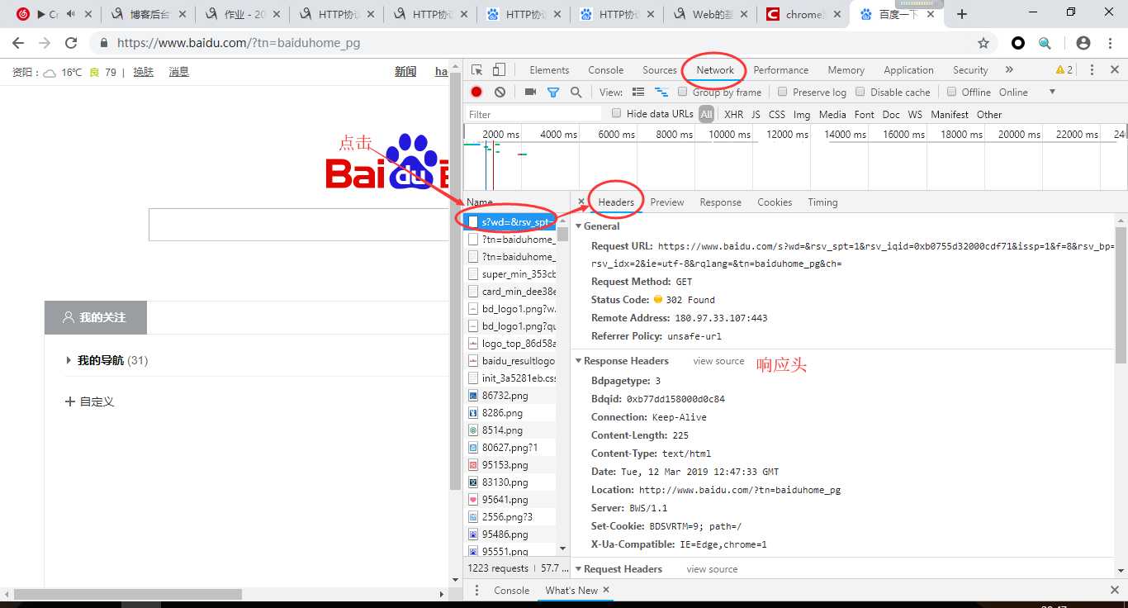This screenshot has height=608, width=1128.
Task: Open a new browser tab
Action: click(x=962, y=14)
